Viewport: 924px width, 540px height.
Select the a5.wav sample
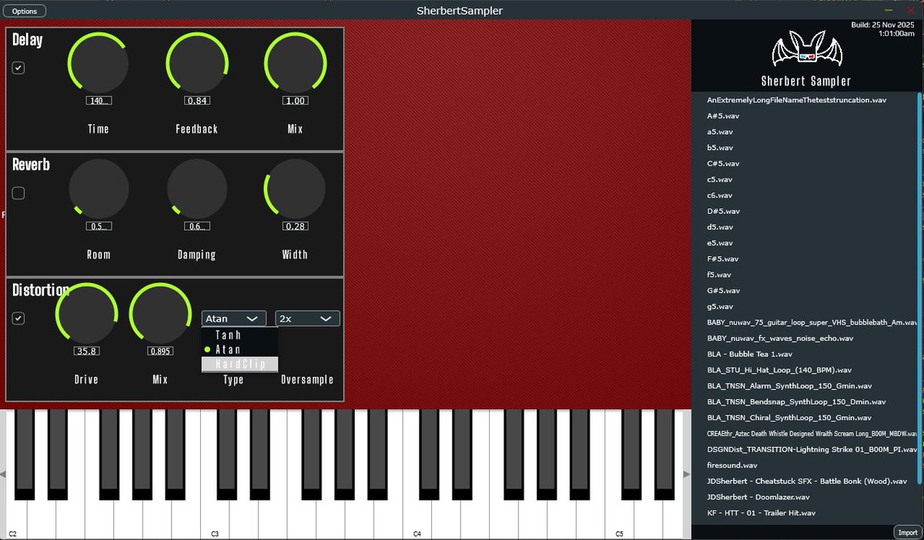pyautogui.click(x=805, y=132)
